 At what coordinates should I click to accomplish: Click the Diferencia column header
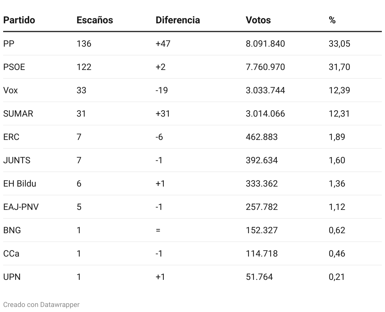point(178,20)
